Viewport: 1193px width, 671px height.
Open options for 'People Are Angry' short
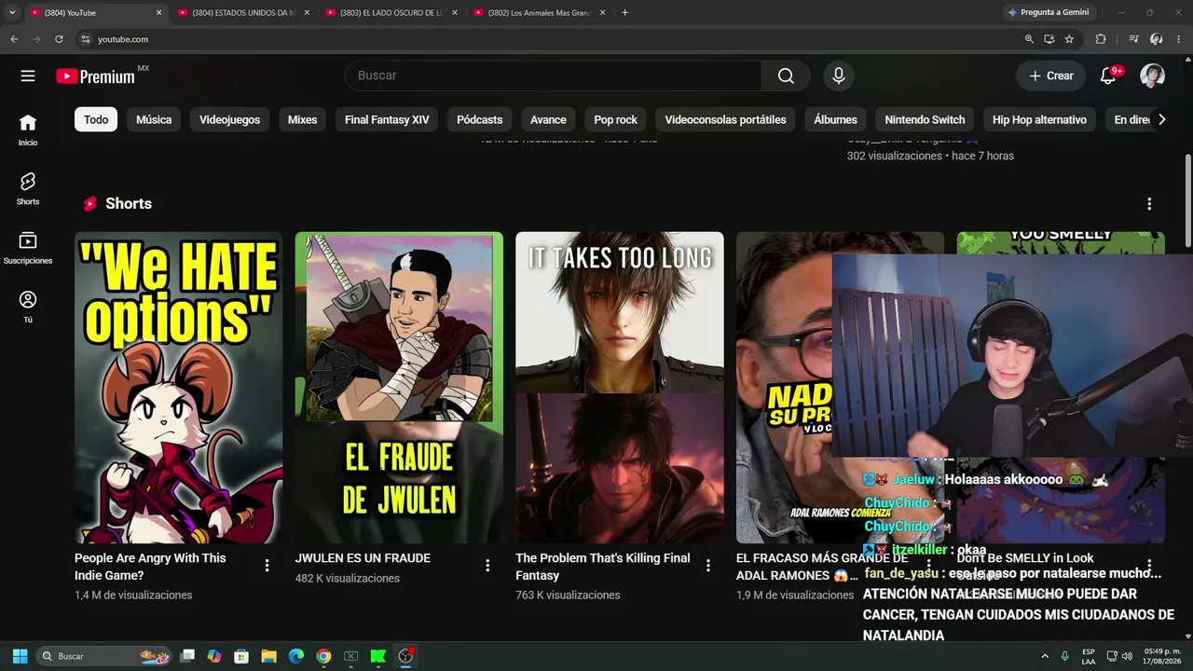[x=267, y=566]
